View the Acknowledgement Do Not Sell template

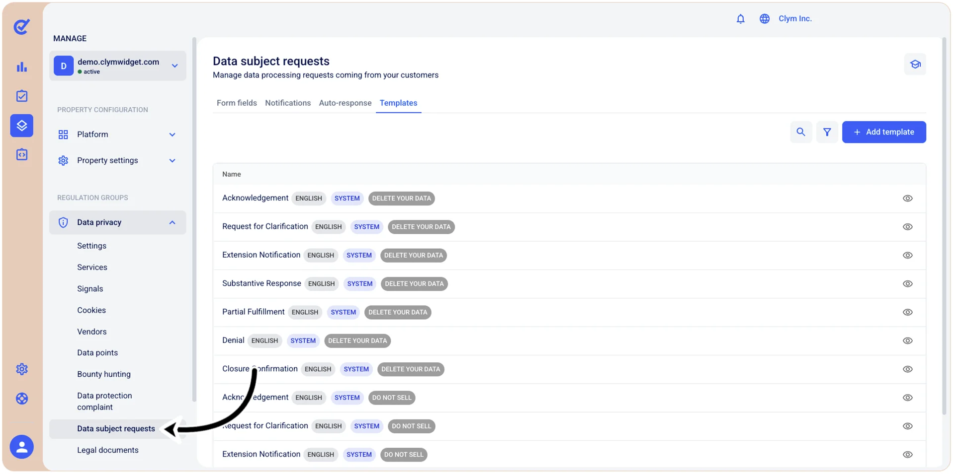907,398
